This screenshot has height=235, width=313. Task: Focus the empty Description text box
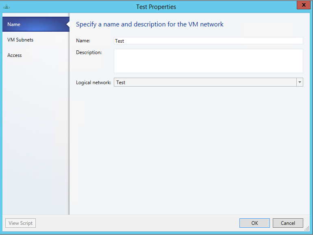pos(209,61)
